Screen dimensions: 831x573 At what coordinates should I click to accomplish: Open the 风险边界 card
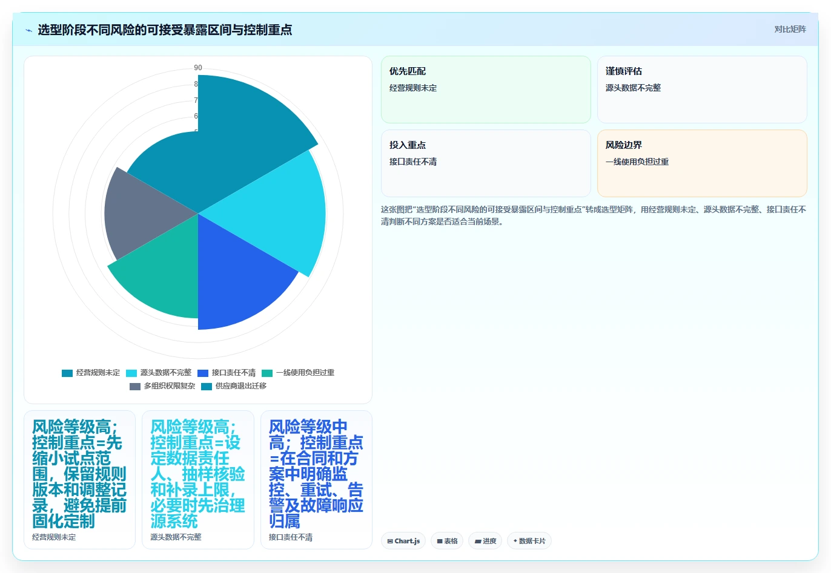coord(702,163)
